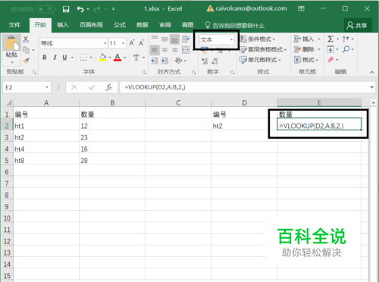379x282 pixels.
Task: Apply the yellow fill color bucket
Action: pos(102,58)
